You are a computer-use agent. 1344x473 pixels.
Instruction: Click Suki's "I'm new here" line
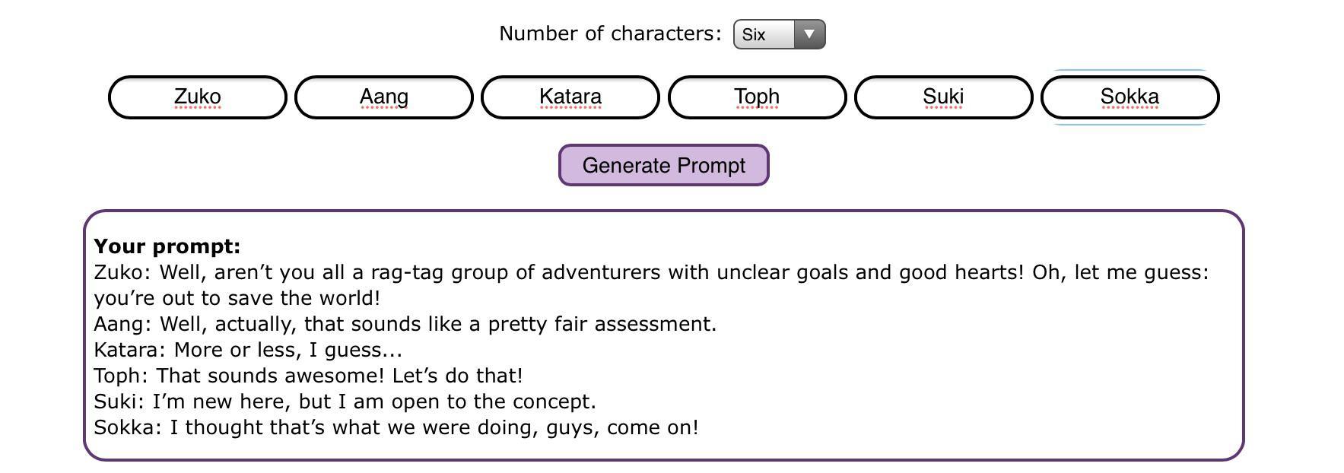345,402
